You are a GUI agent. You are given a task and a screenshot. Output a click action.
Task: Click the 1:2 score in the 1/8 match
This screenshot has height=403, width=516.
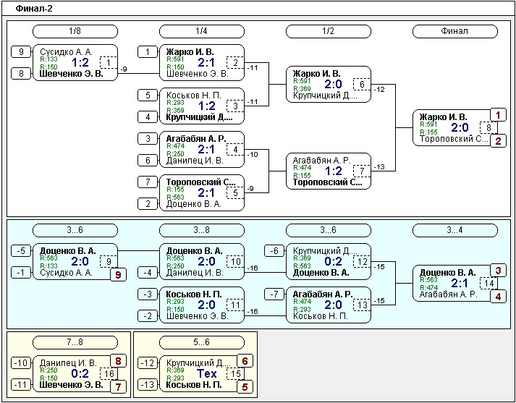tap(80, 62)
